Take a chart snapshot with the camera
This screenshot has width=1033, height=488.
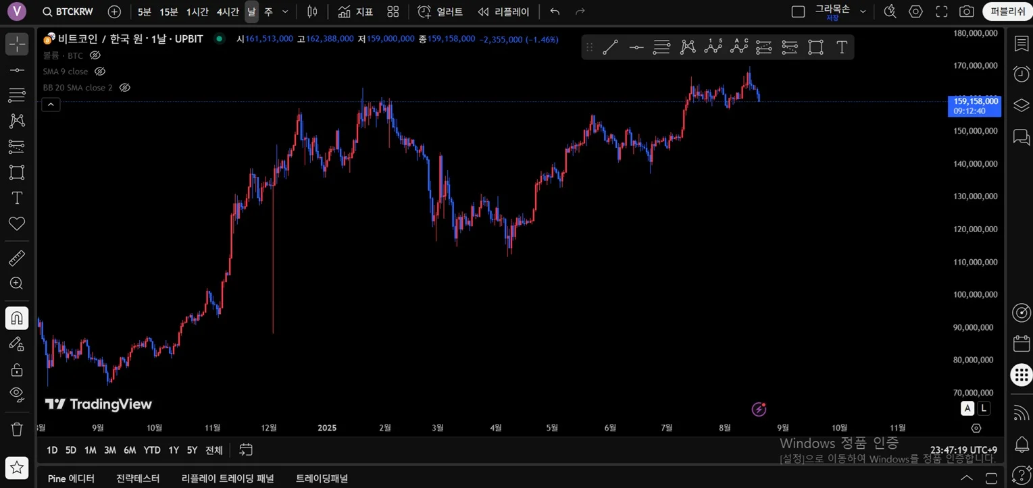pyautogui.click(x=967, y=11)
